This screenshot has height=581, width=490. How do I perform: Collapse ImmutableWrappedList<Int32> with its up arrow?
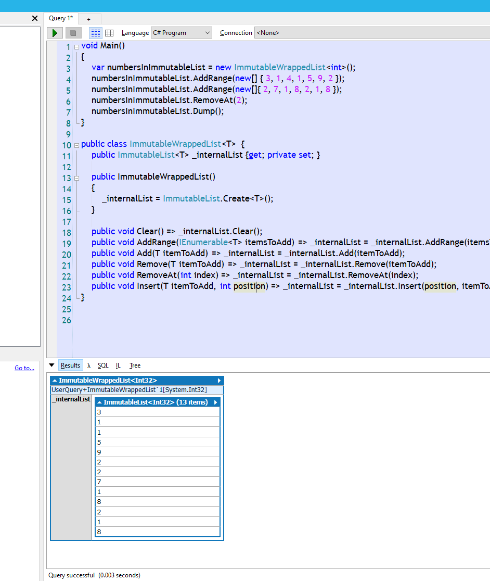point(55,381)
